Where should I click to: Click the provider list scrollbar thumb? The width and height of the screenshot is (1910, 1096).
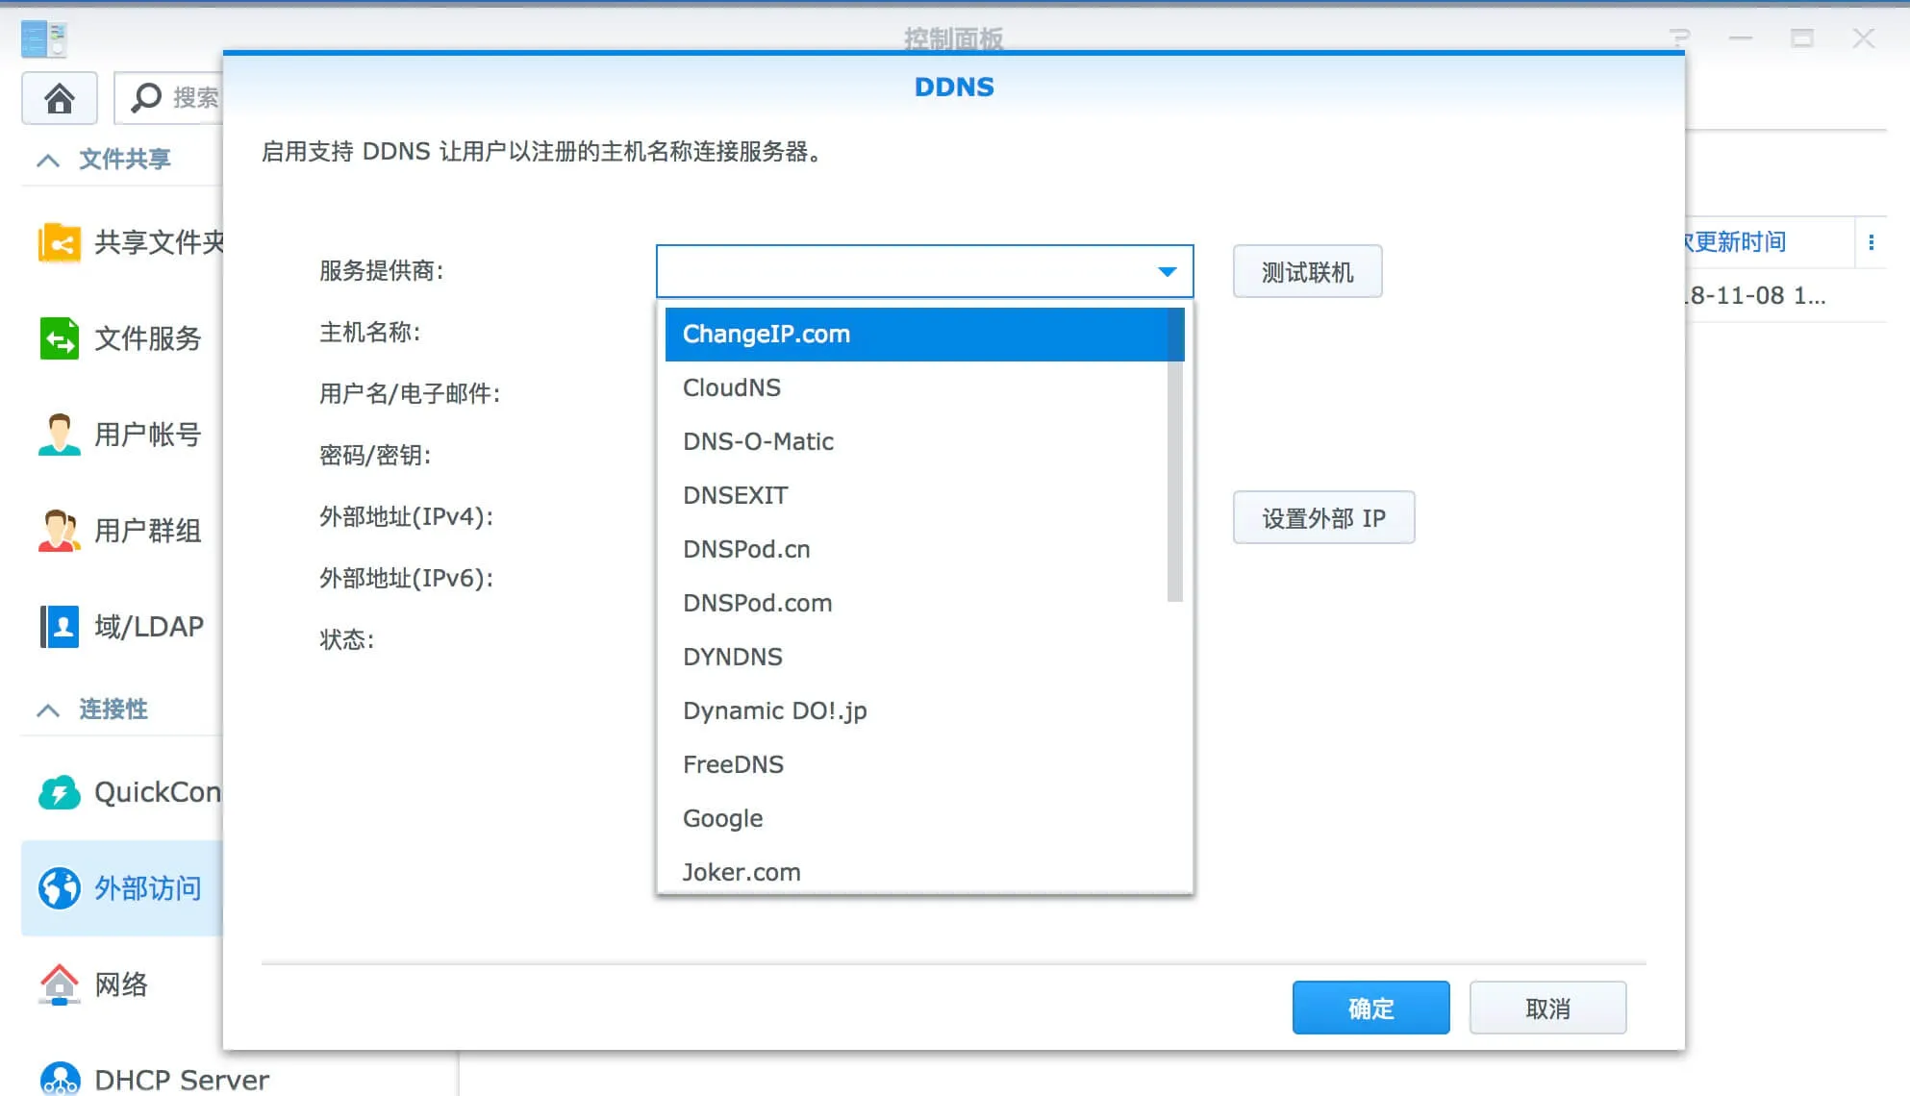point(1174,454)
